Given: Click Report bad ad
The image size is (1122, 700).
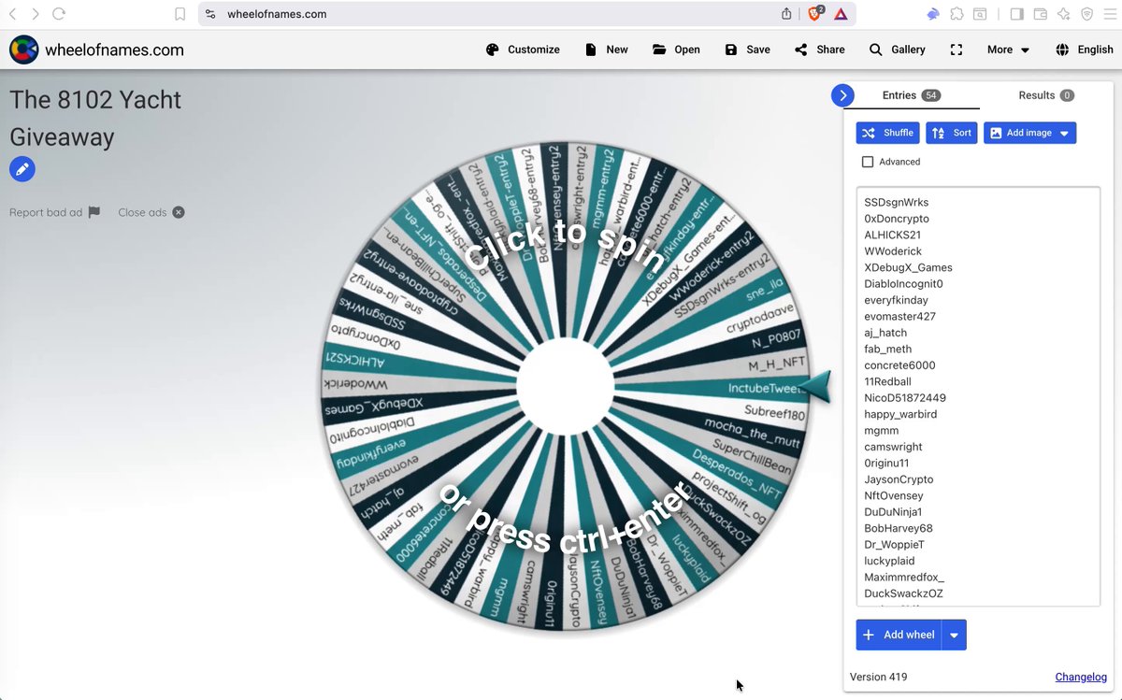Looking at the screenshot, I should [54, 212].
